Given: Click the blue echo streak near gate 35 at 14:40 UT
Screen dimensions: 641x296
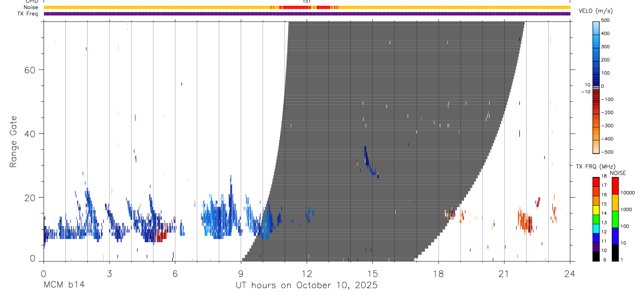Looking at the screenshot, I should 366,157.
